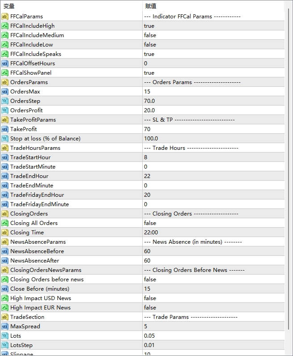This screenshot has height=356, width=293.
Task: Click the double icon beside OrdersProfit
Action: tap(4, 110)
